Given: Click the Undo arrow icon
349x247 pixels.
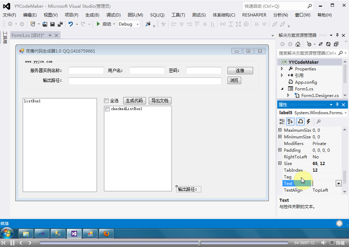Looking at the screenshot, I should point(71,24).
